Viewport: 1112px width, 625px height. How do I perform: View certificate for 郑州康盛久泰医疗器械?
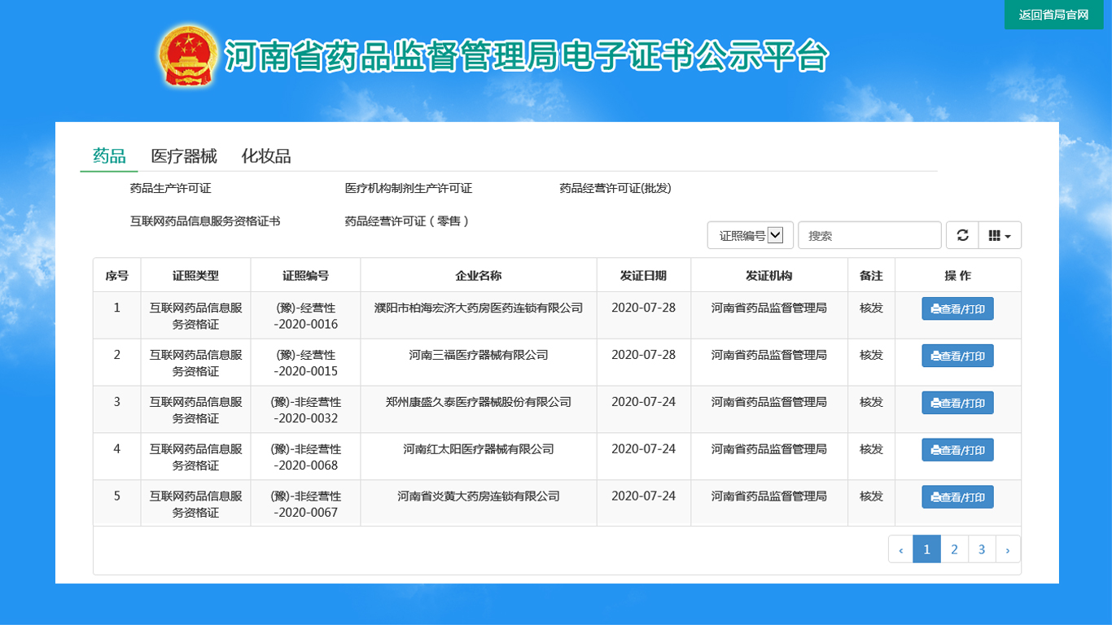pos(957,404)
